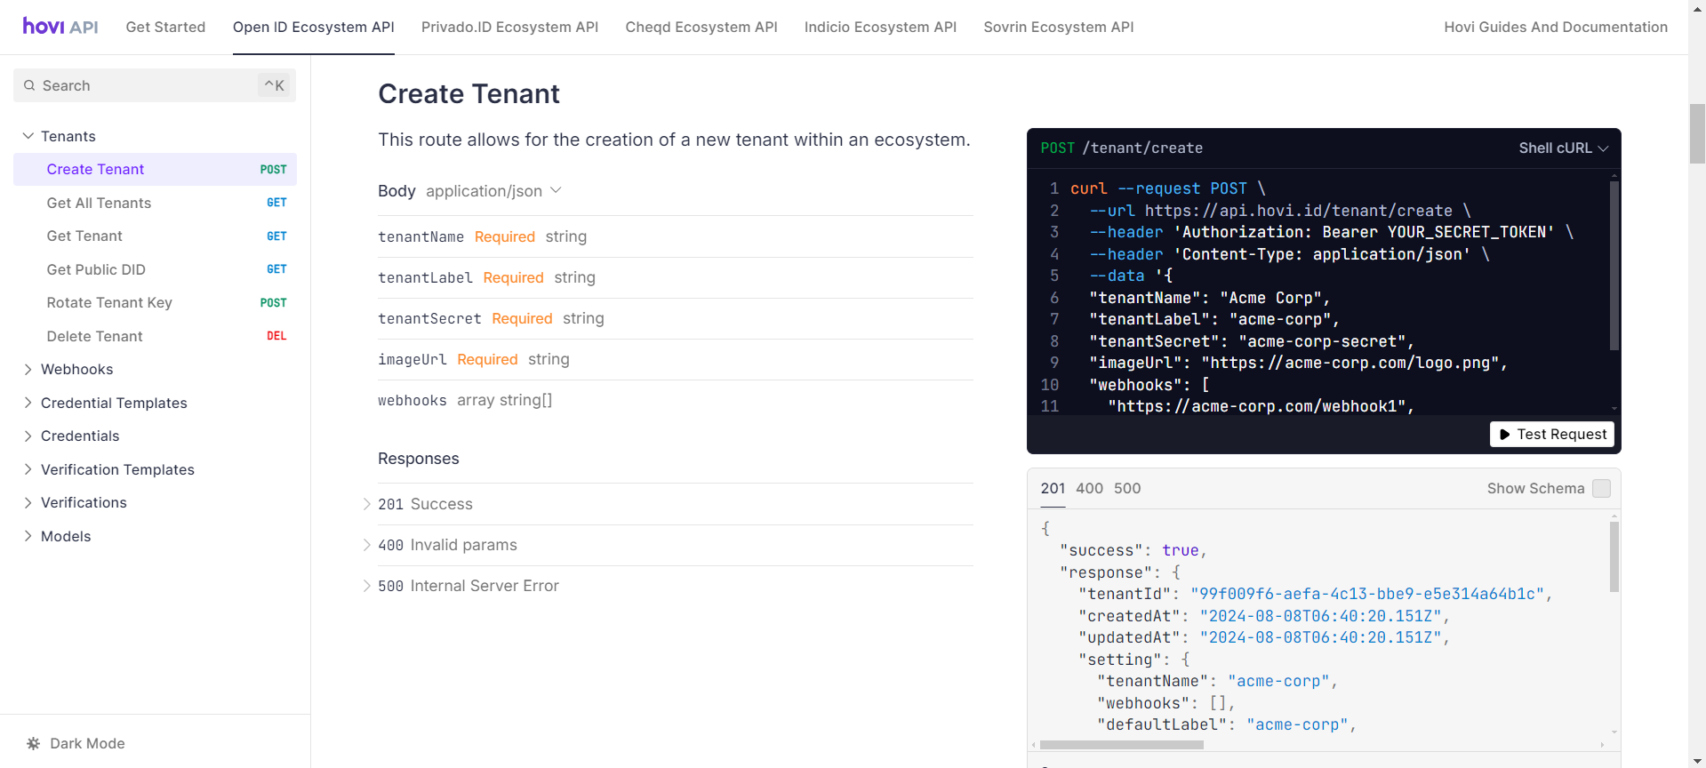Select the 400 response example tab
This screenshot has height=768, width=1706.
pos(1089,488)
